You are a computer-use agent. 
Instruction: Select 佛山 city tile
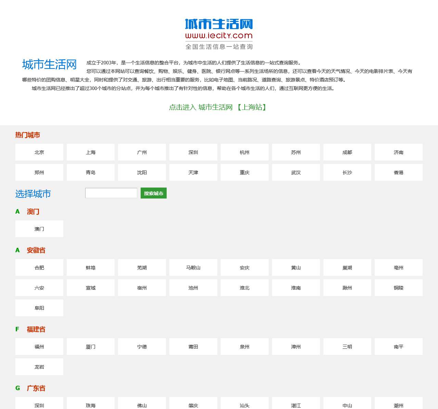(x=142, y=403)
